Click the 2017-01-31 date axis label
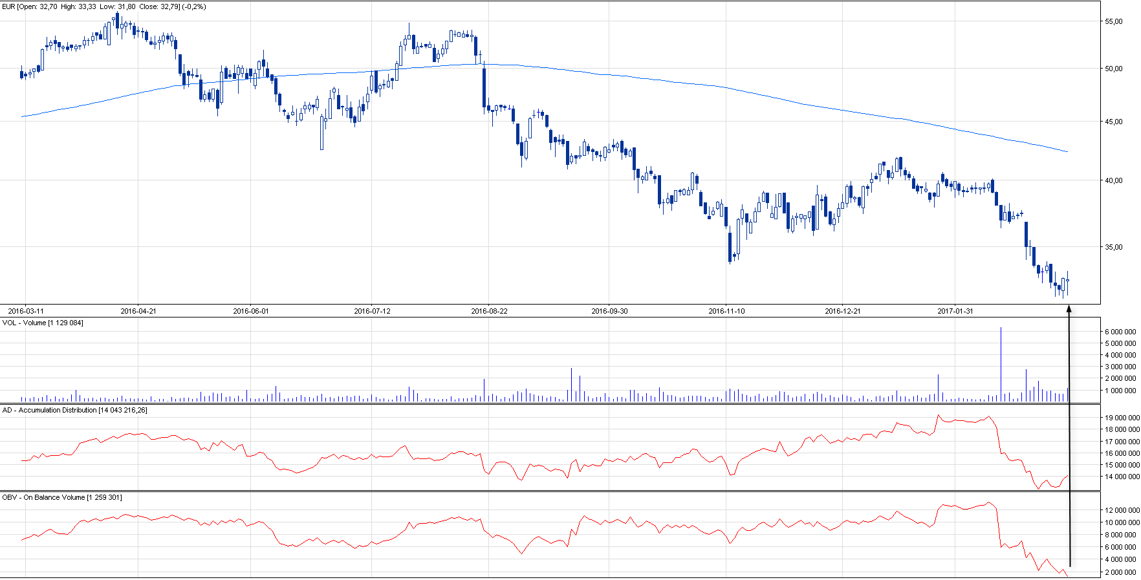1141x580 pixels. 955,311
